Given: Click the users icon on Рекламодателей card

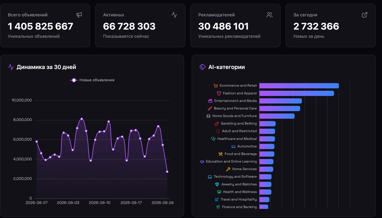Looking at the screenshot, I should [x=270, y=15].
